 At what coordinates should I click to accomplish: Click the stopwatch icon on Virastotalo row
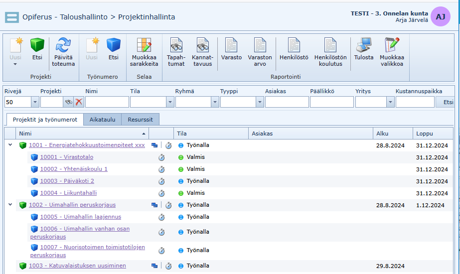coord(161,157)
